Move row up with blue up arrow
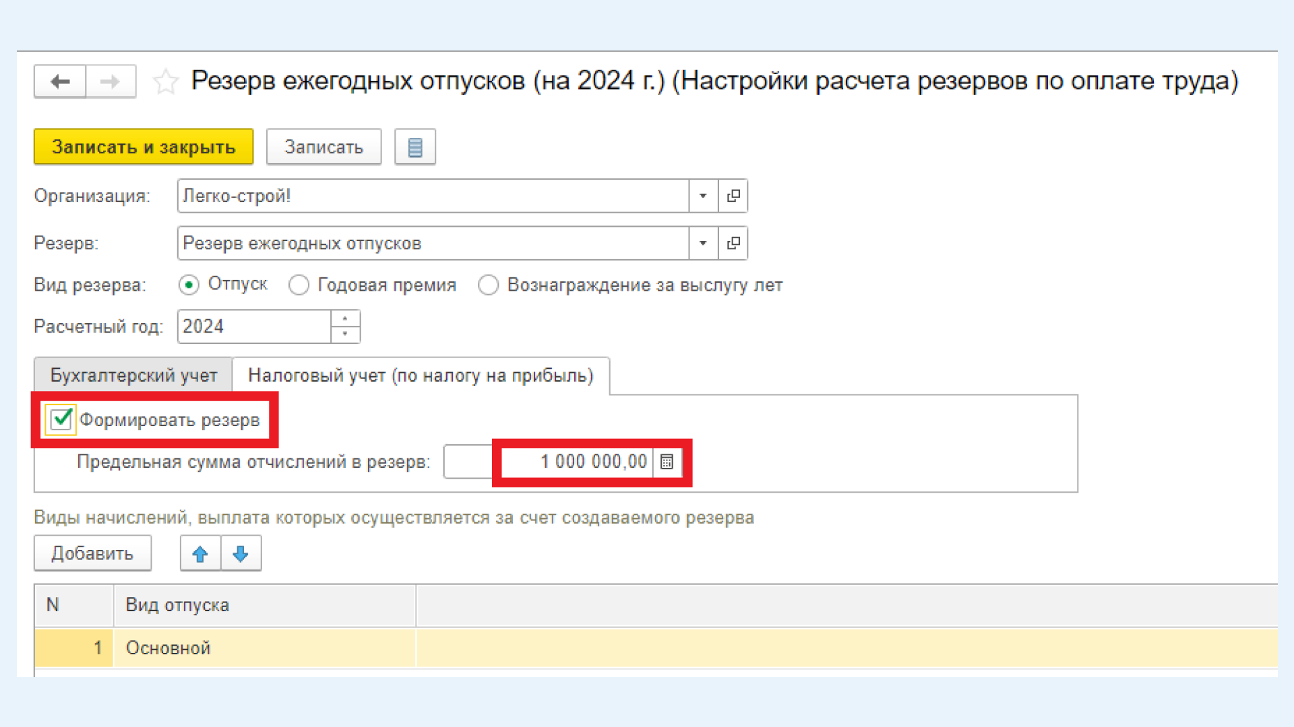 tap(200, 553)
